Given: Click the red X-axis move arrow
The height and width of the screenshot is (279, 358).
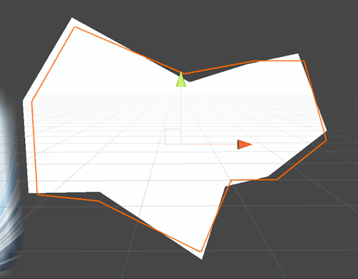Looking at the screenshot, I should [x=245, y=144].
